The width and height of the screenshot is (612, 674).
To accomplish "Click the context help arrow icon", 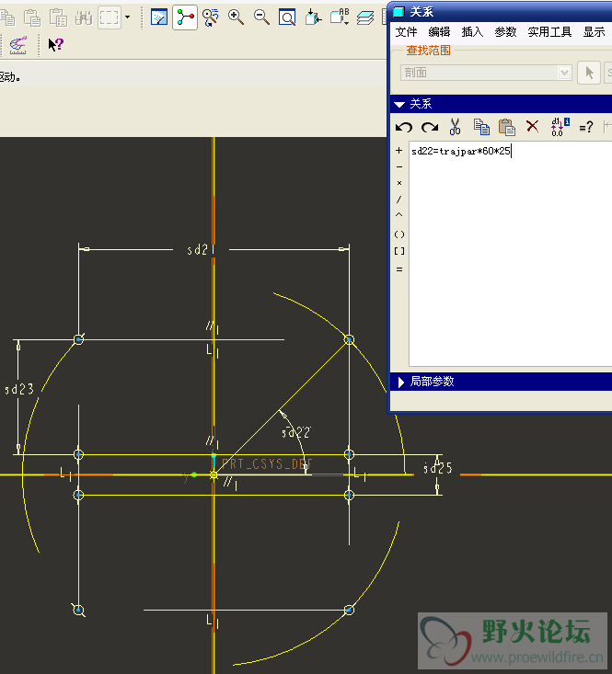I will [56, 44].
